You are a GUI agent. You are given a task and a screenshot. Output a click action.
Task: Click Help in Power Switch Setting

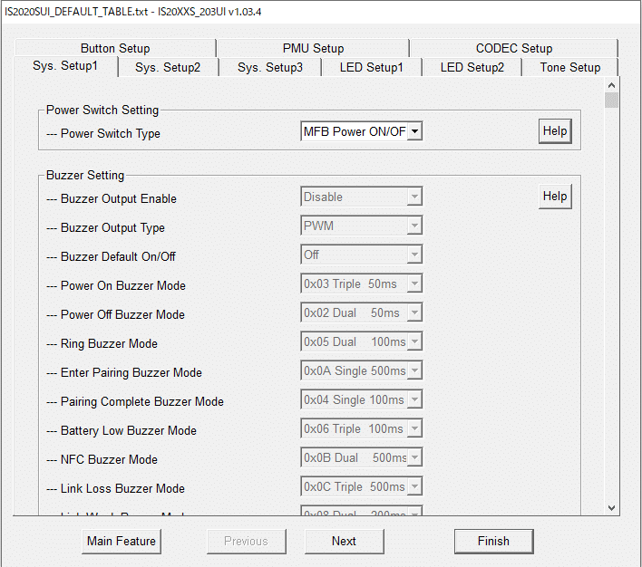point(554,131)
